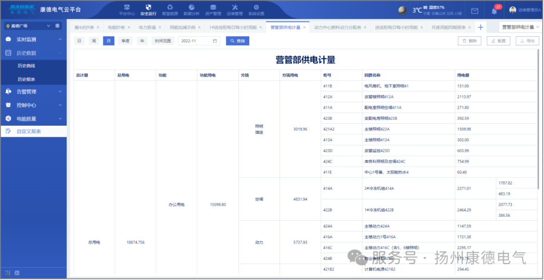Click the 2022-11 date input field
Viewport: 544px width, 280px height.
(x=195, y=41)
